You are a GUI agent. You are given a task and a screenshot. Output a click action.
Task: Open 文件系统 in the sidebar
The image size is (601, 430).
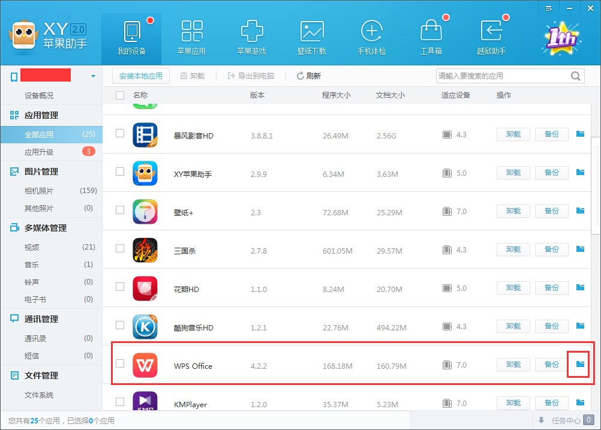point(39,395)
